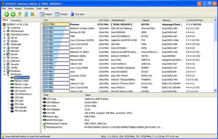Click the green Back arrow toolbar icon
The image size is (218, 139).
[7, 14]
